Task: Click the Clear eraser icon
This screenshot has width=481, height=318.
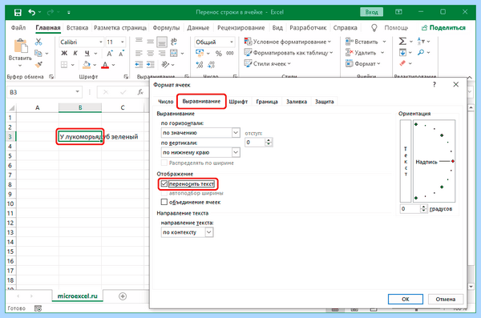Action: (x=402, y=63)
